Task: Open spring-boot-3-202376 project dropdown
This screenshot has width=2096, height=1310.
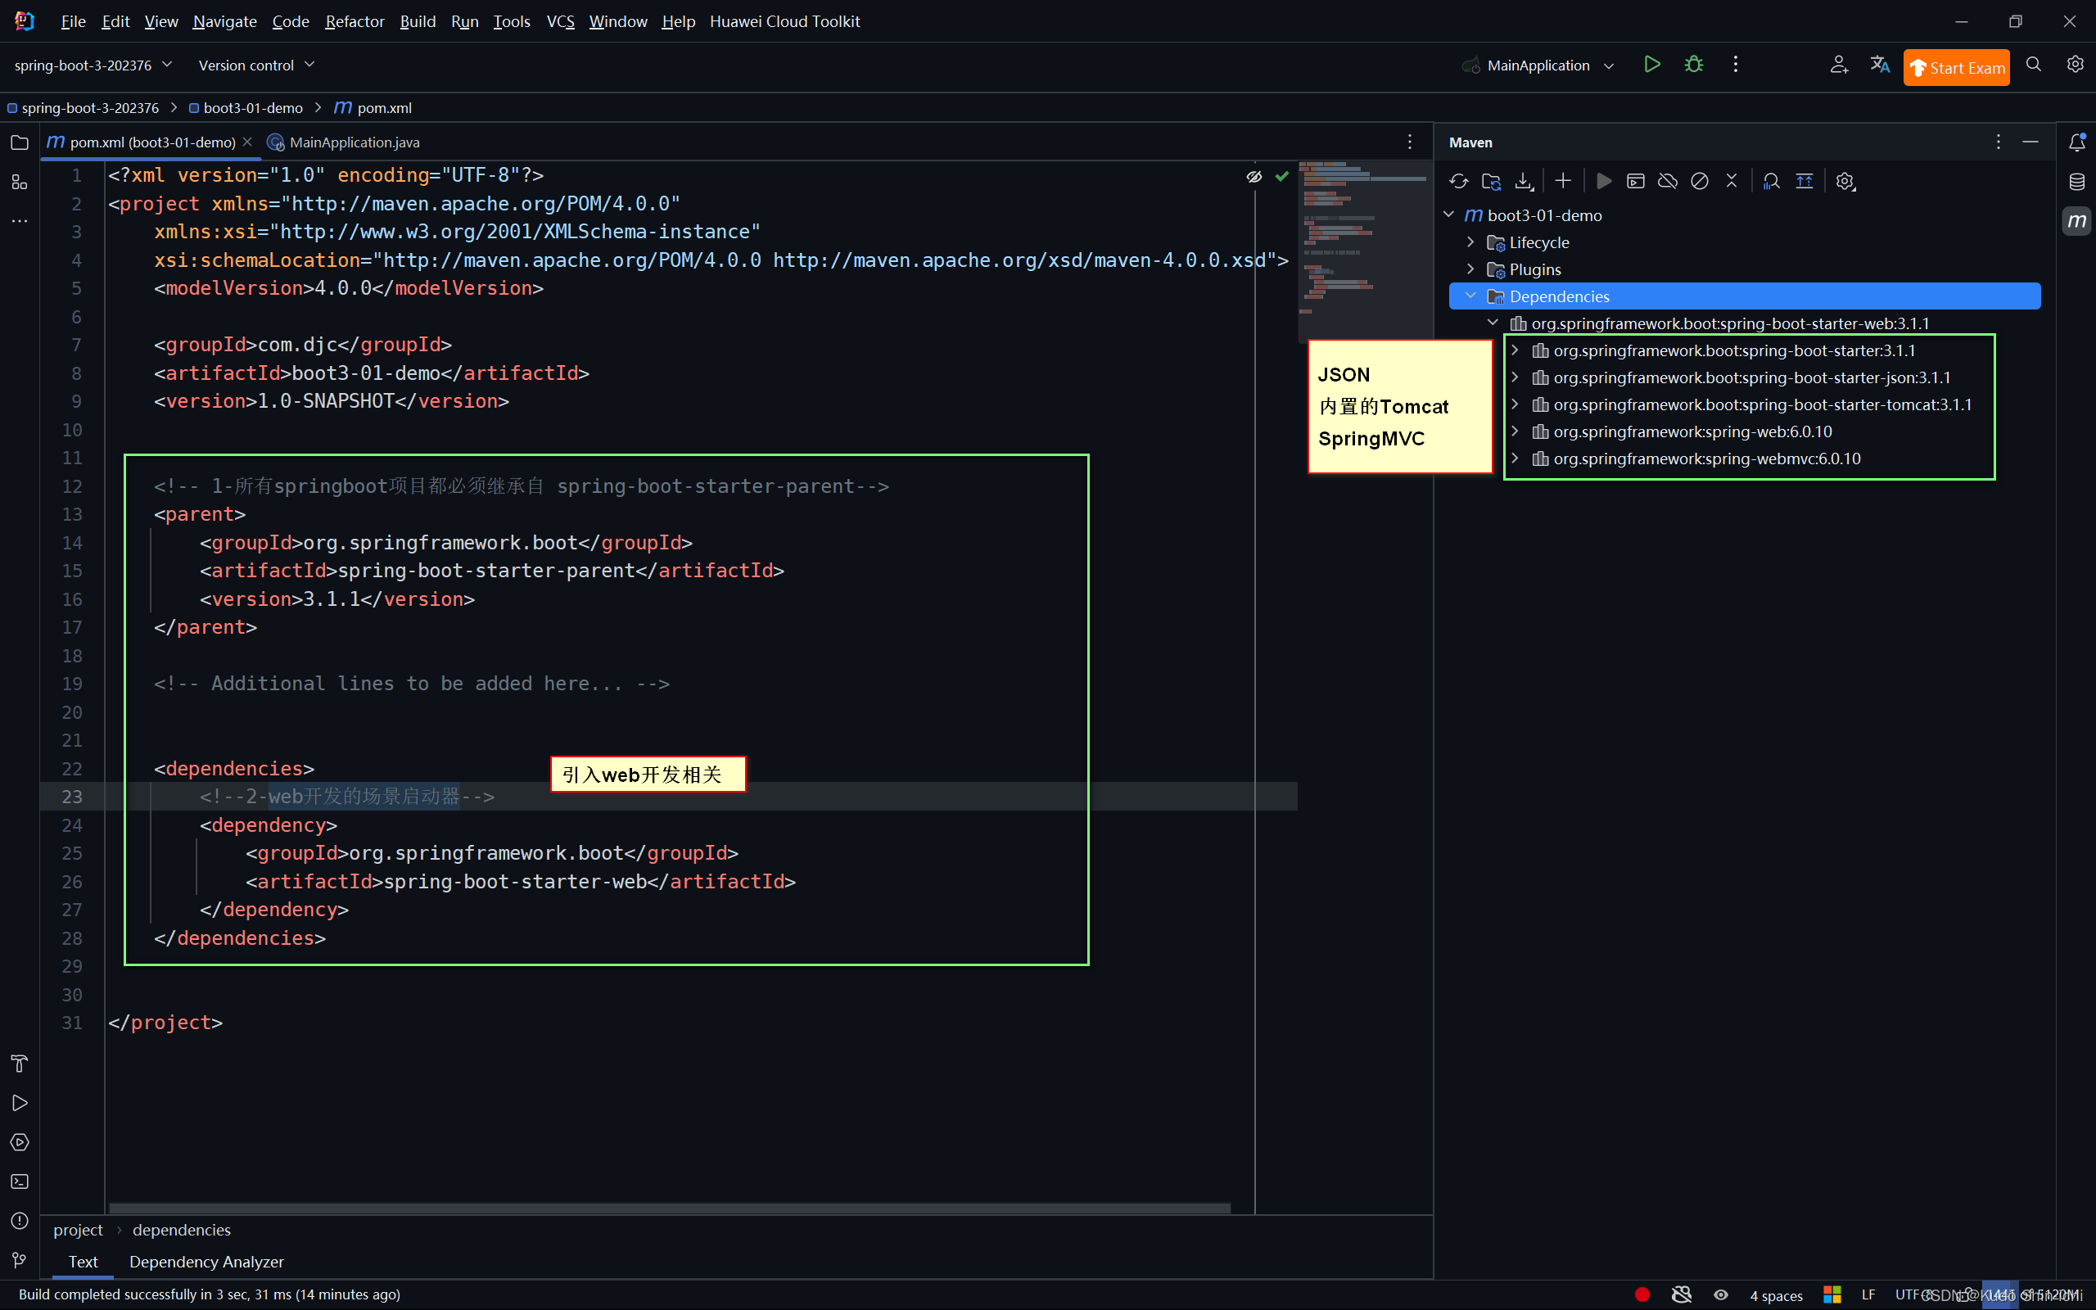Action: (x=93, y=65)
